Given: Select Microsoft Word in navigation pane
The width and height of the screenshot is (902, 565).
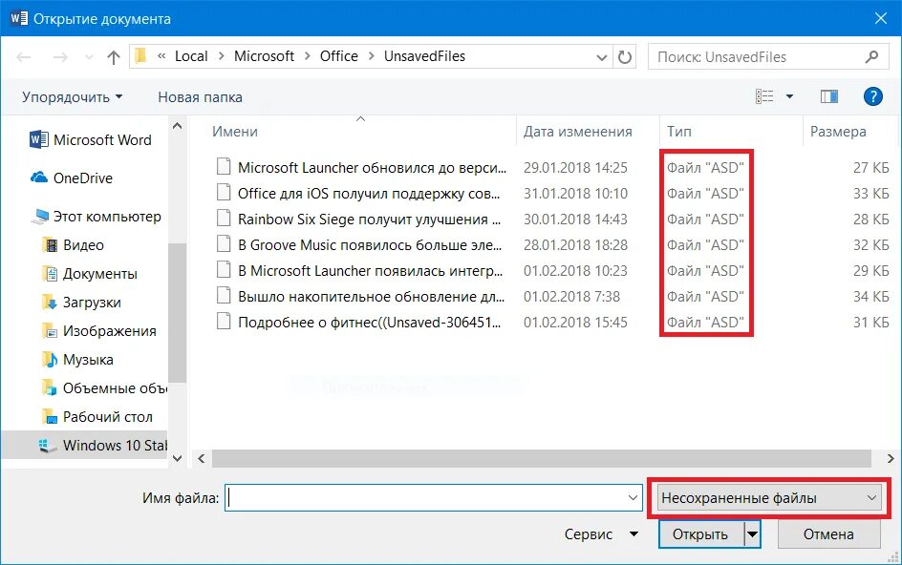Looking at the screenshot, I should pyautogui.click(x=91, y=139).
